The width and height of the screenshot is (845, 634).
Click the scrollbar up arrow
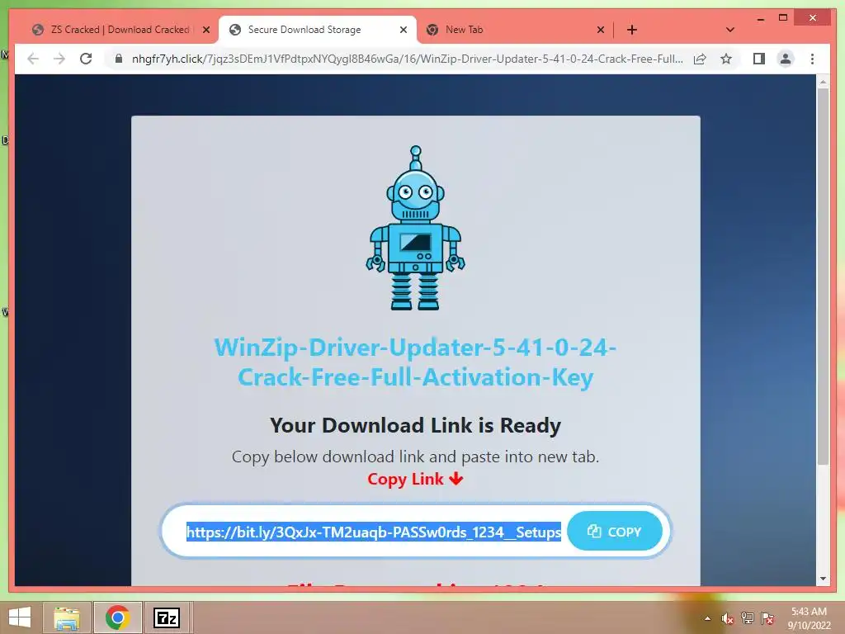pos(823,82)
